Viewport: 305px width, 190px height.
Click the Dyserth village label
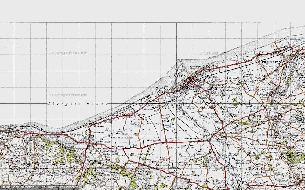[259, 116]
